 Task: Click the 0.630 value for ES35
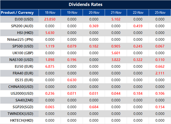pos(72,80)
